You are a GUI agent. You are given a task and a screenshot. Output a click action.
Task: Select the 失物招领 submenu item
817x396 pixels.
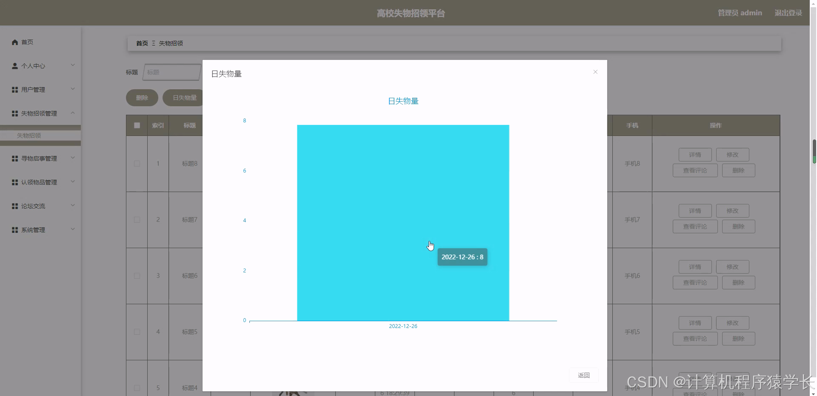(29, 136)
